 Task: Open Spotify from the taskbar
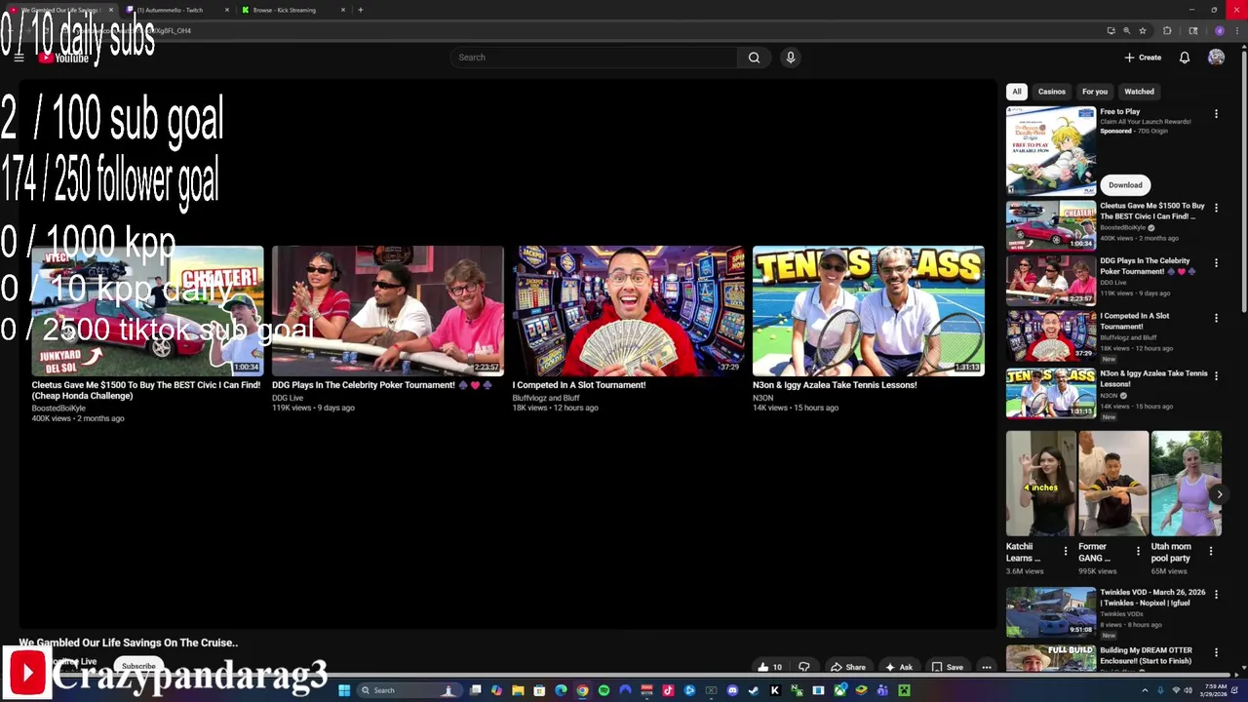604,690
